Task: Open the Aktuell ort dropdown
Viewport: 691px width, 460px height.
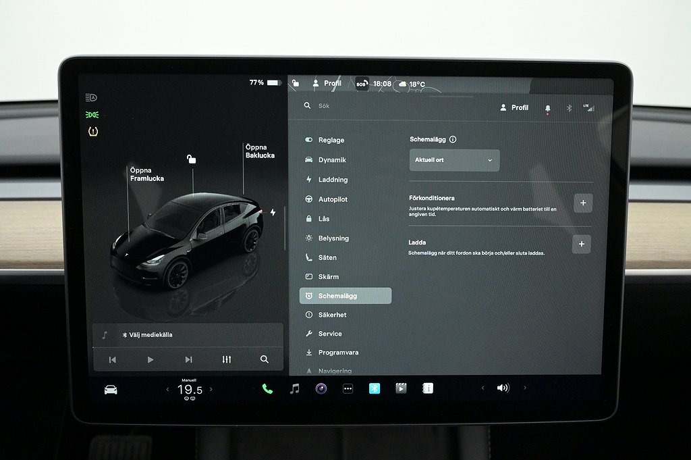Action: coord(453,160)
